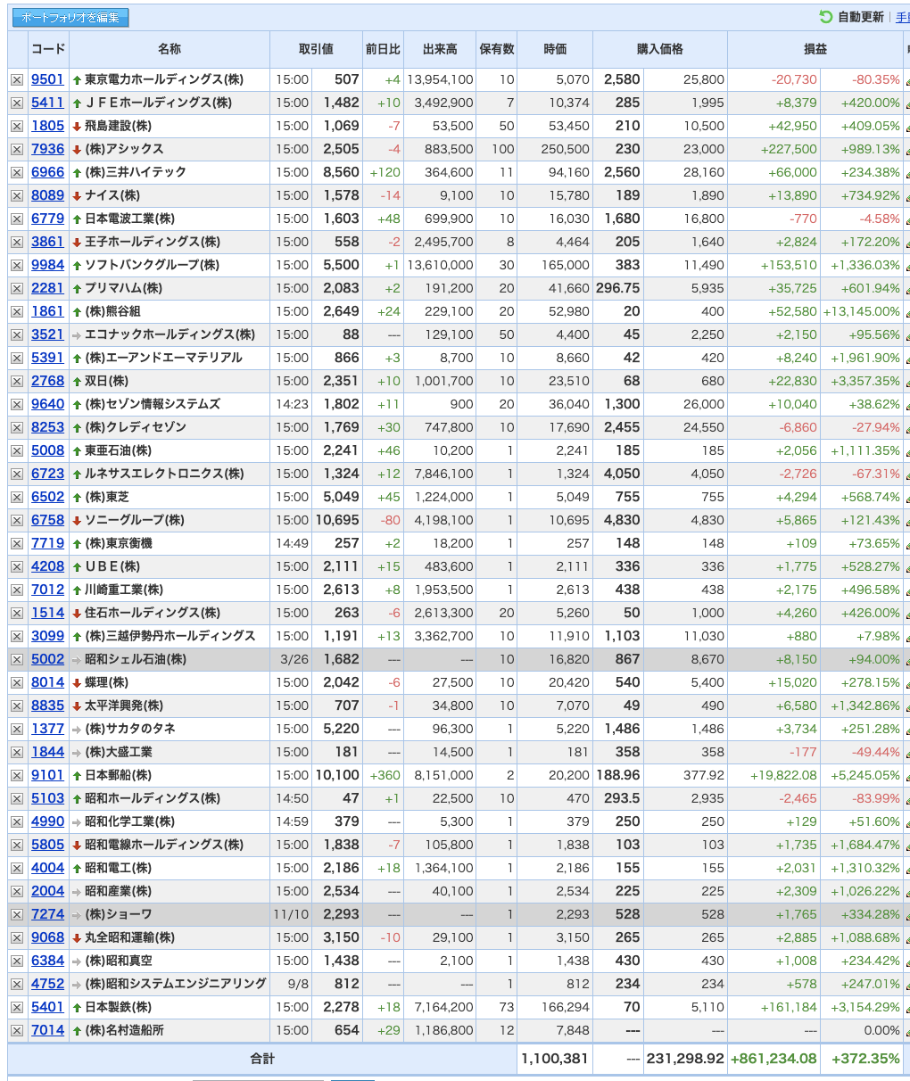
Task: Click the X icon for ソフトバンクグループ row
Action: coord(17,265)
